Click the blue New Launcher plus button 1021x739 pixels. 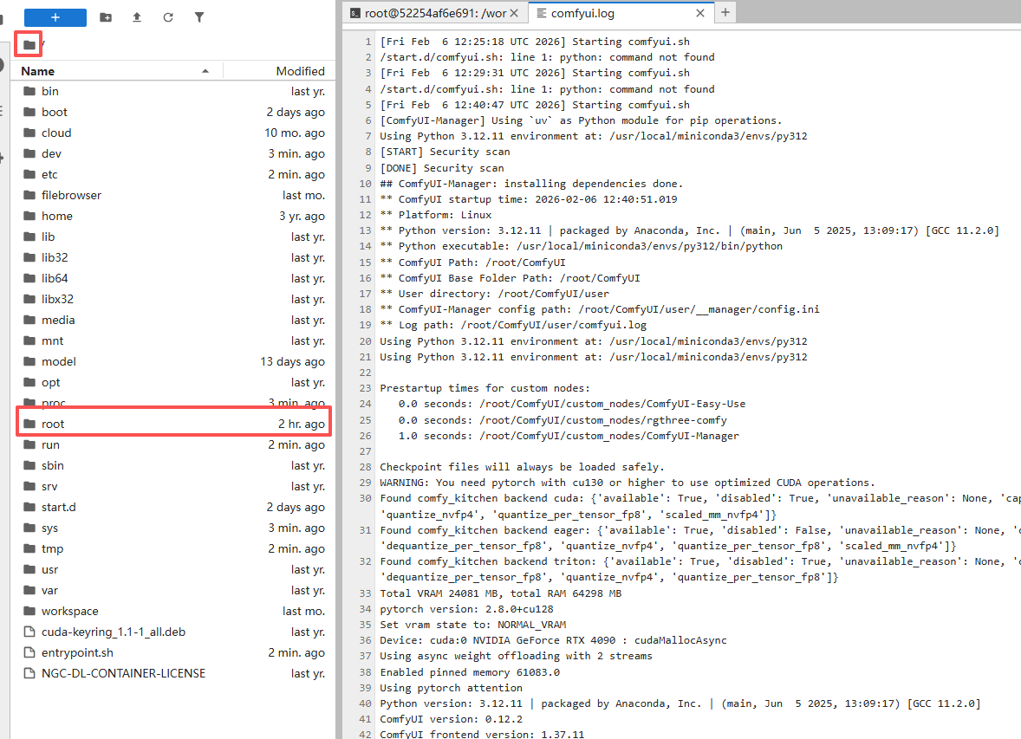point(55,17)
